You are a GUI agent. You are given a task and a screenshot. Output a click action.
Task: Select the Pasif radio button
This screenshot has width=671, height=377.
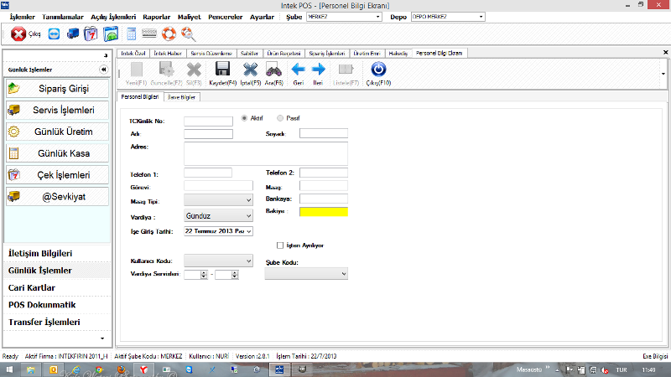coord(280,119)
